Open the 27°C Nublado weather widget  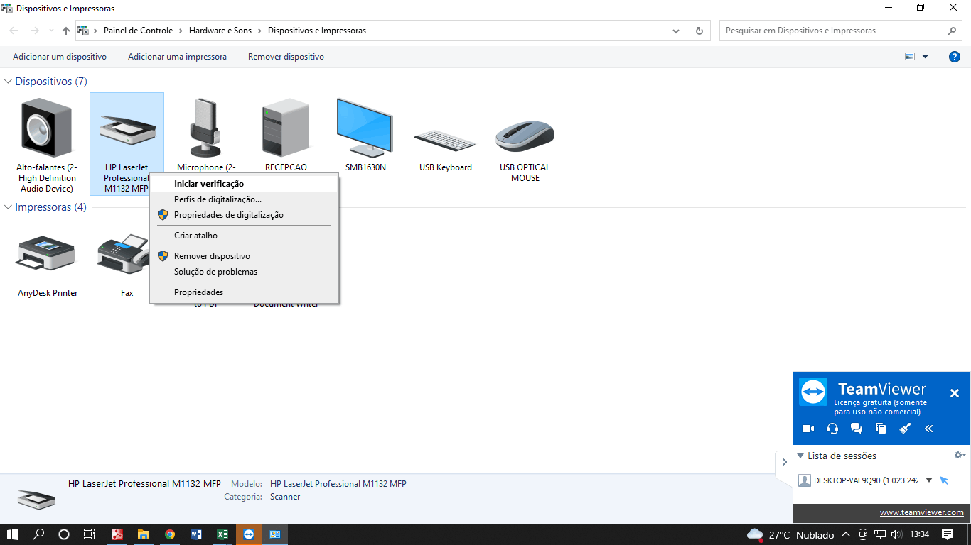coord(790,534)
